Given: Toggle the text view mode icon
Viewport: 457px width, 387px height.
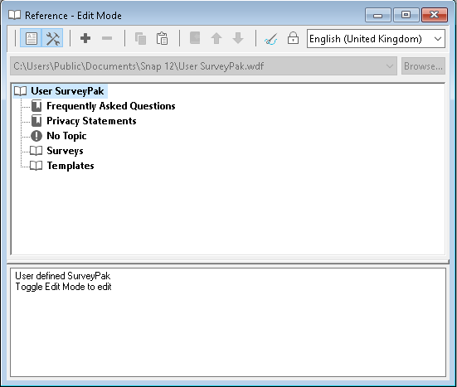Looking at the screenshot, I should pos(31,38).
